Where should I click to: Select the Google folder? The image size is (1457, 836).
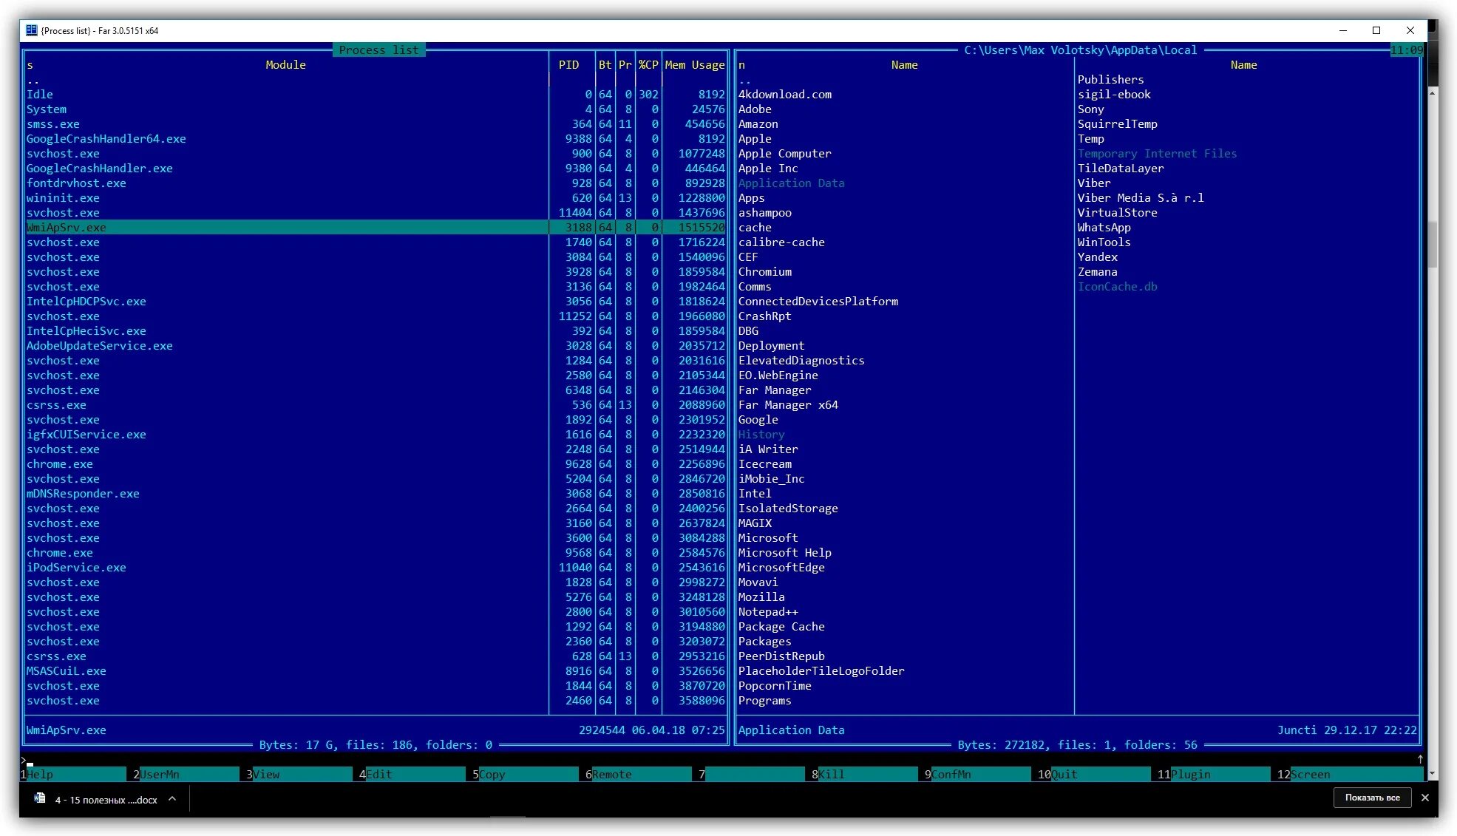pos(758,420)
